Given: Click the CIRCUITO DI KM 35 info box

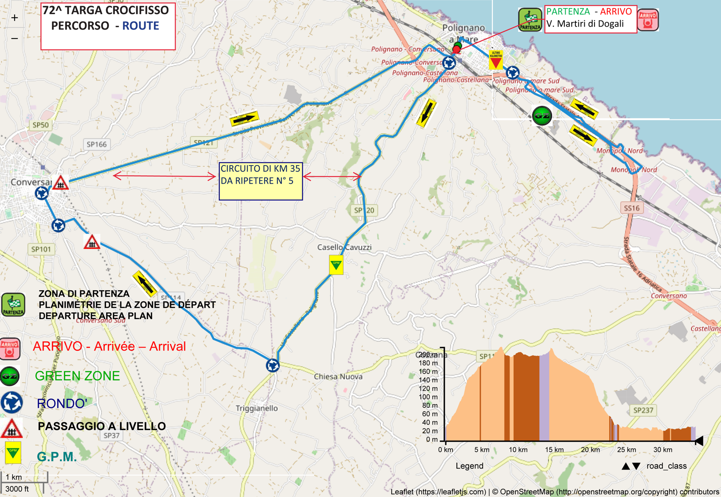Looking at the screenshot, I should pyautogui.click(x=261, y=181).
